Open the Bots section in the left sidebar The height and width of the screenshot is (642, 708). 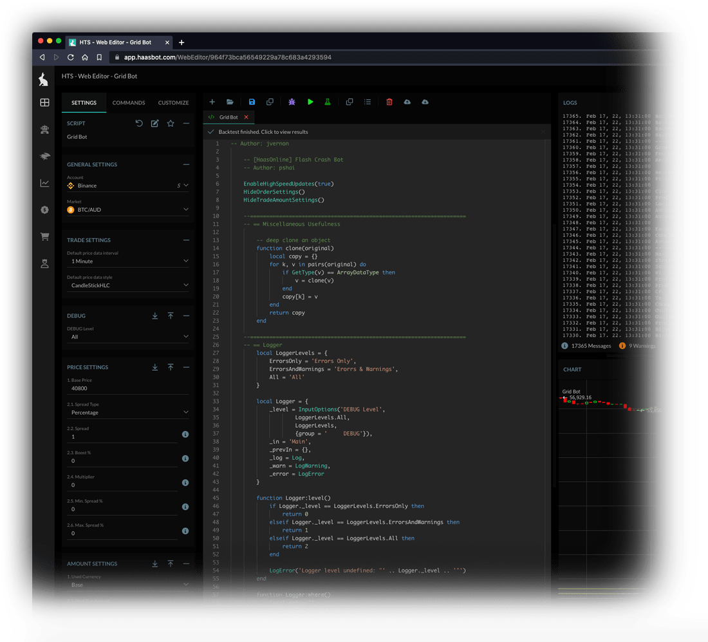(x=44, y=129)
